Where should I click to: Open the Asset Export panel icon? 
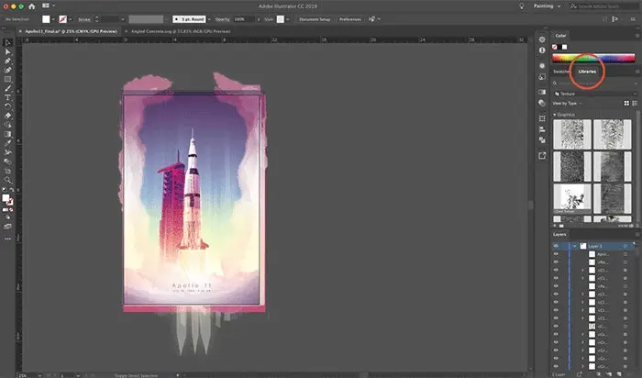coord(542,156)
